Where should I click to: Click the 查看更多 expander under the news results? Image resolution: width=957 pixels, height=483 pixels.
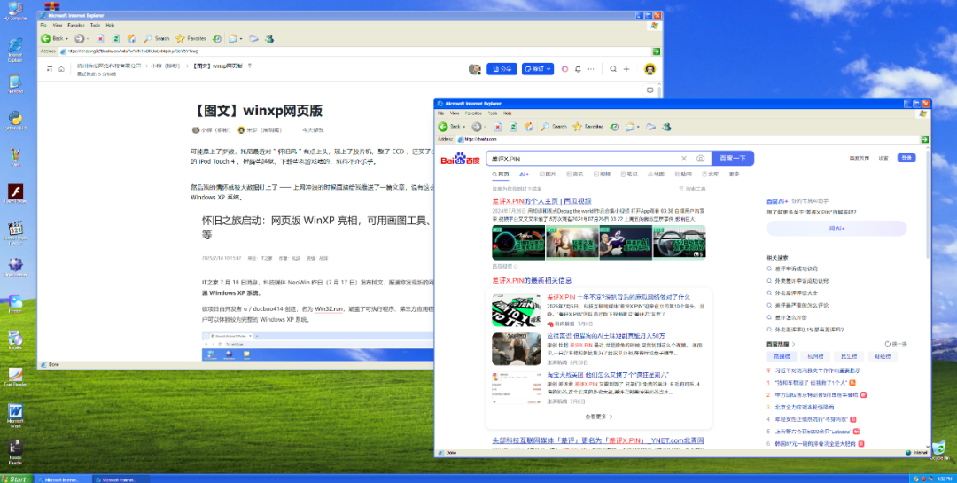(x=599, y=417)
